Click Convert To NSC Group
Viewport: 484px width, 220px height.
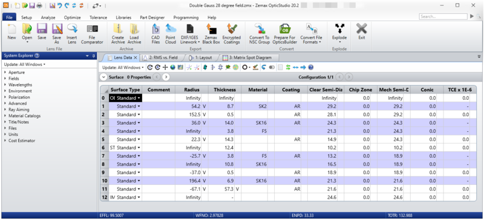click(x=260, y=34)
